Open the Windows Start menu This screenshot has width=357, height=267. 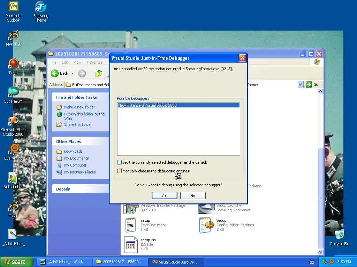click(16, 262)
